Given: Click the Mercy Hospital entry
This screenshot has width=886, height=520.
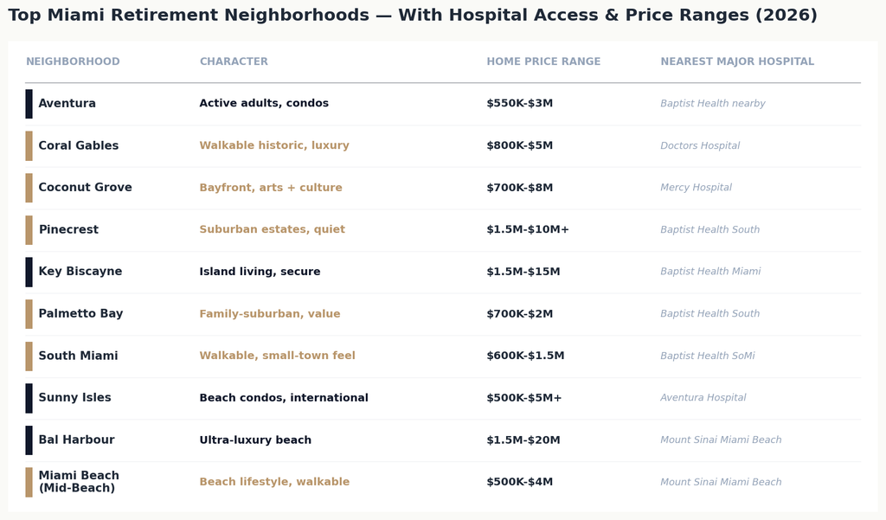Looking at the screenshot, I should tap(697, 187).
